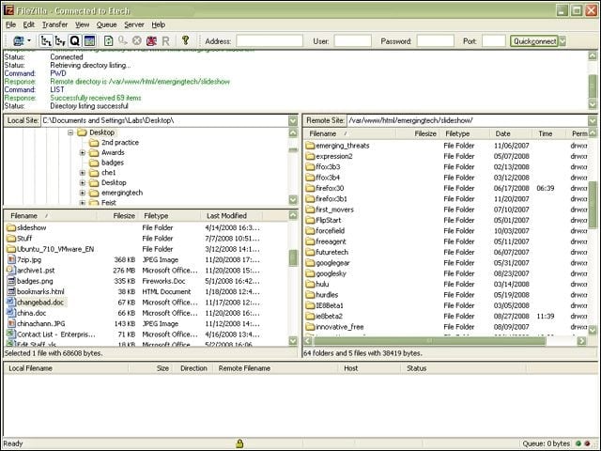601x451 pixels.
Task: Open the Site Manager toolbar icon
Action: [18, 40]
